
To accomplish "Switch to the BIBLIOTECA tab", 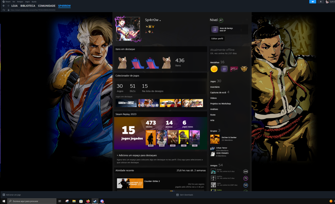I will [x=27, y=6].
